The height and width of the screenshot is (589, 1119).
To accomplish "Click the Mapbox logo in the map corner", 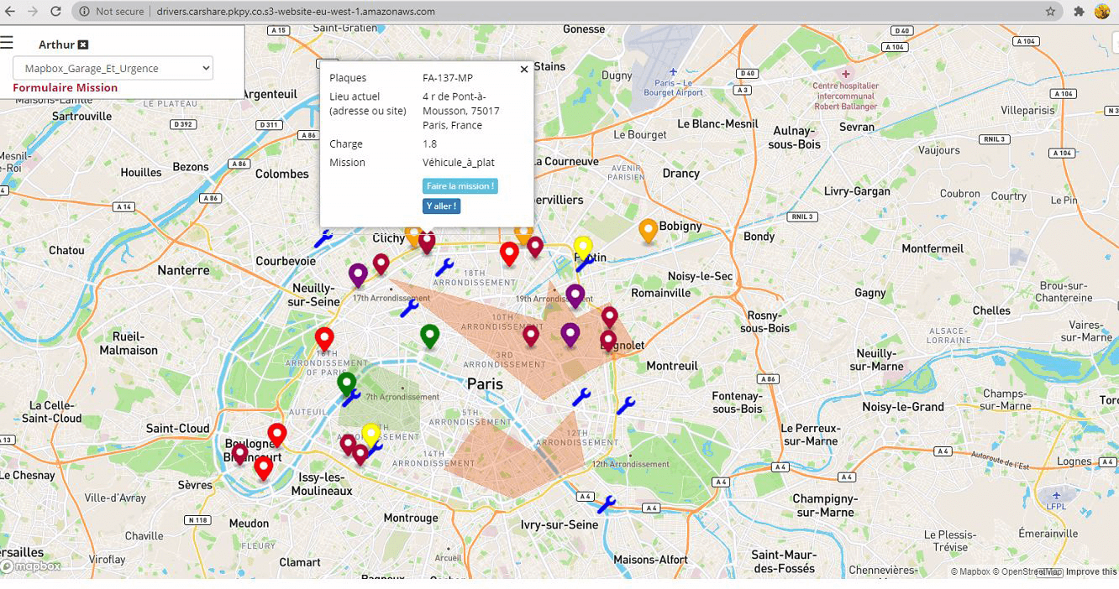I will [x=31, y=566].
